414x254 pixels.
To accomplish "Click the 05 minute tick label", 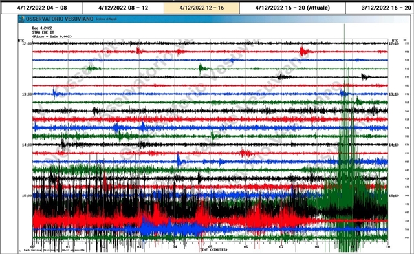I will (210, 247).
